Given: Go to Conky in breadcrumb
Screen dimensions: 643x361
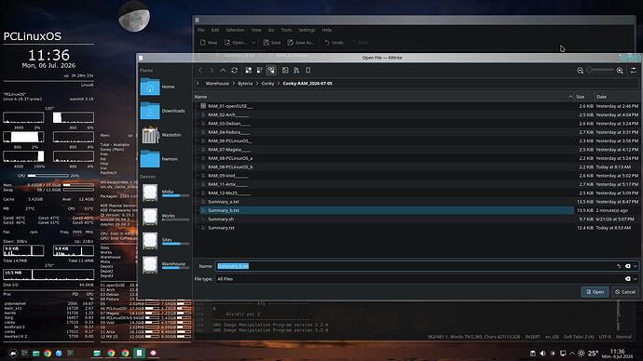Looking at the screenshot, I should [267, 84].
